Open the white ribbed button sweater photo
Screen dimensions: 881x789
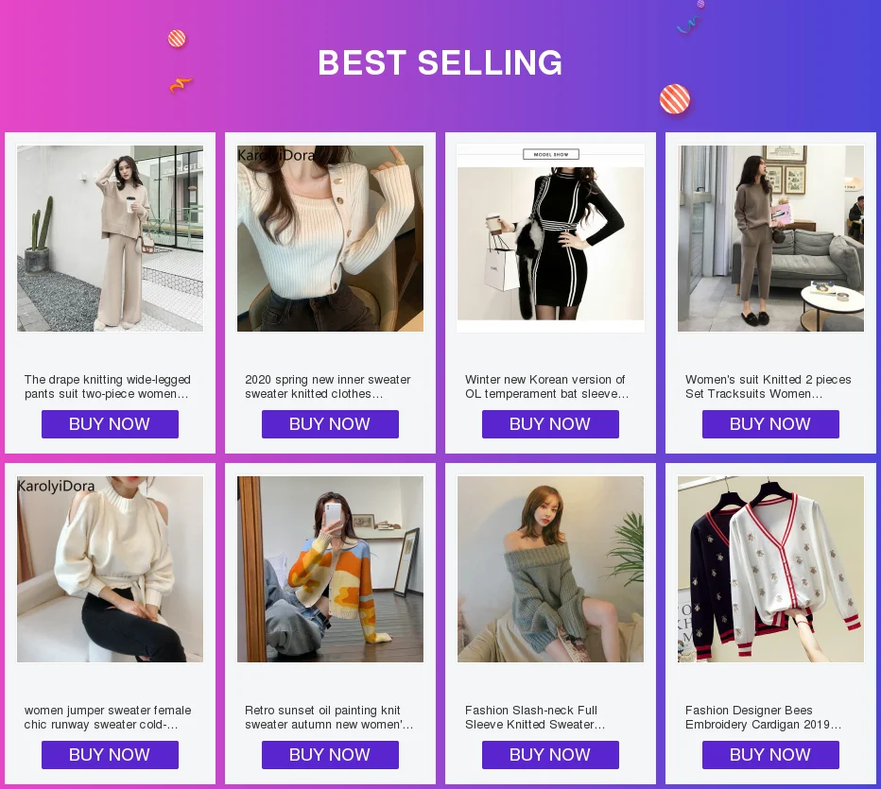331,238
